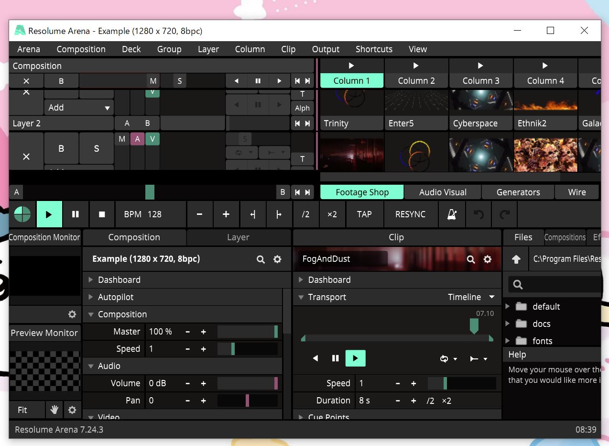Click the file browser search field
Image resolution: width=609 pixels, height=446 pixels.
click(x=554, y=285)
